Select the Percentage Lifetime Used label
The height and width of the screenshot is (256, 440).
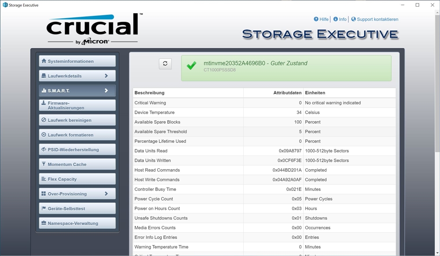pyautogui.click(x=160, y=141)
